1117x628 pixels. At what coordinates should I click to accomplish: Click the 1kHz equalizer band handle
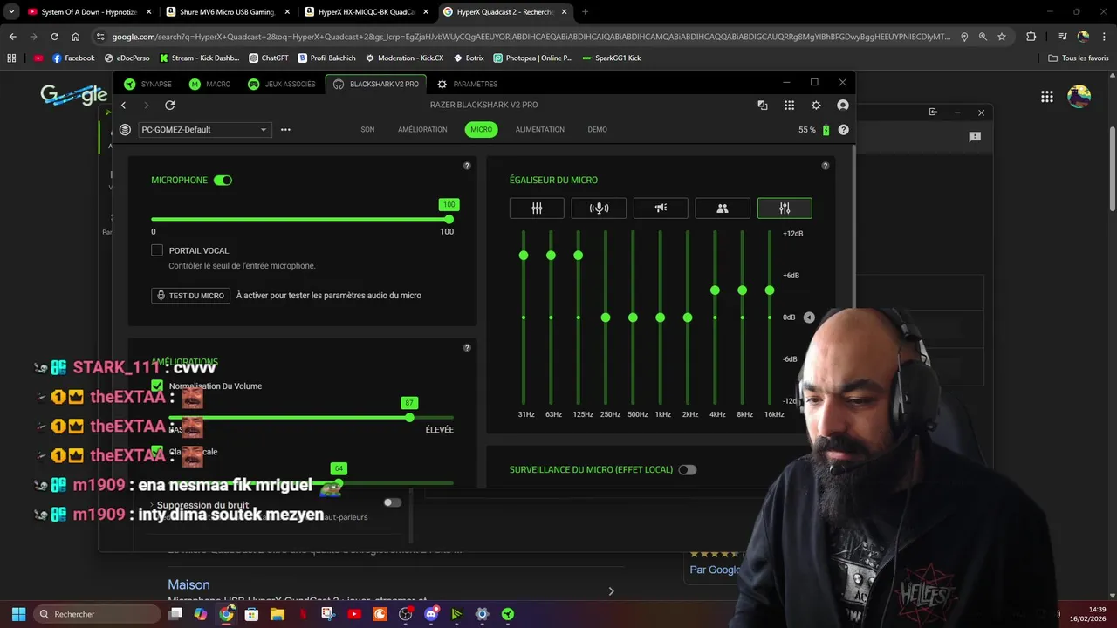click(x=661, y=317)
